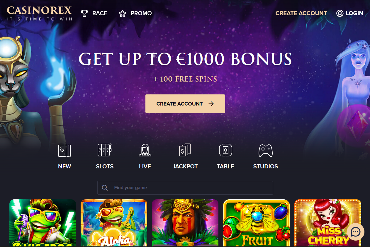Select the STUDIOS gamepad icon

[266, 151]
